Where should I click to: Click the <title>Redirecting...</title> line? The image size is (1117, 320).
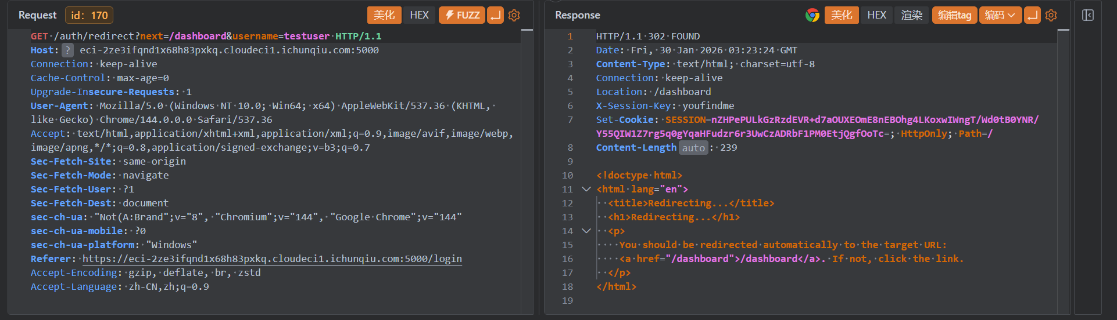point(691,203)
